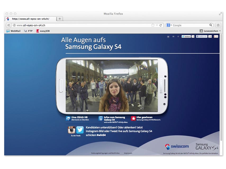Click the Samsung Galaxy S4 logo
Image resolution: width=226 pixels, height=169 pixels.
[x=207, y=146]
